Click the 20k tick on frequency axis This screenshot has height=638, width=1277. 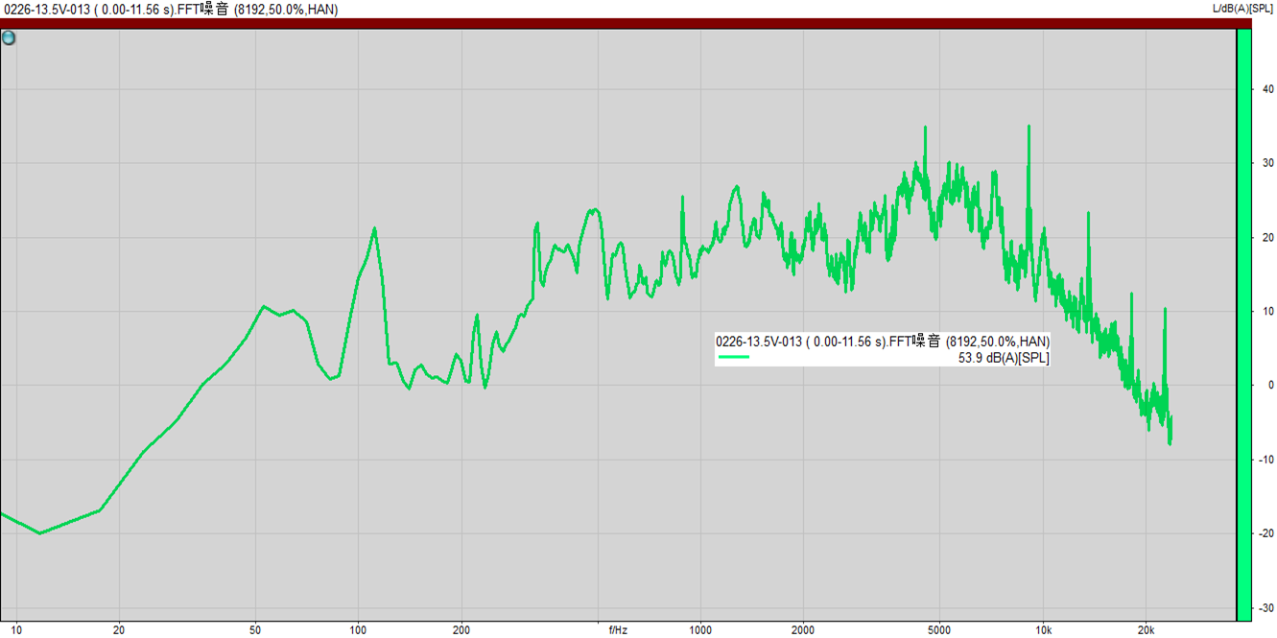click(1146, 630)
